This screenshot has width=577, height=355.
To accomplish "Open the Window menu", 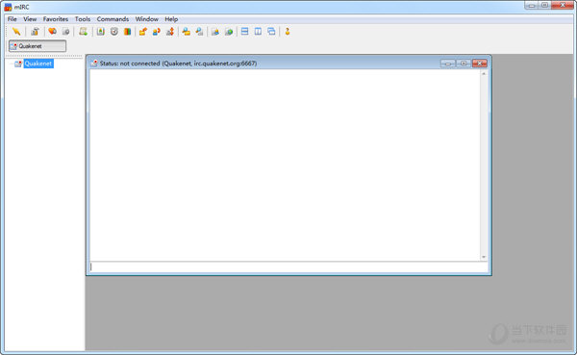I will tap(146, 19).
